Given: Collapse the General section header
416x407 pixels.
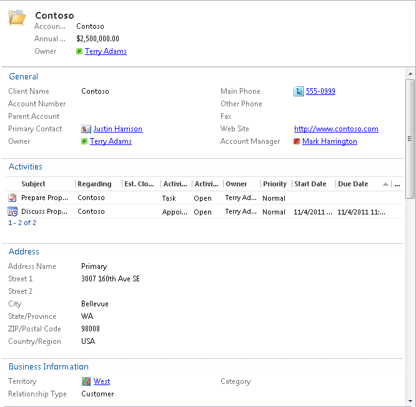Looking at the screenshot, I should point(23,76).
